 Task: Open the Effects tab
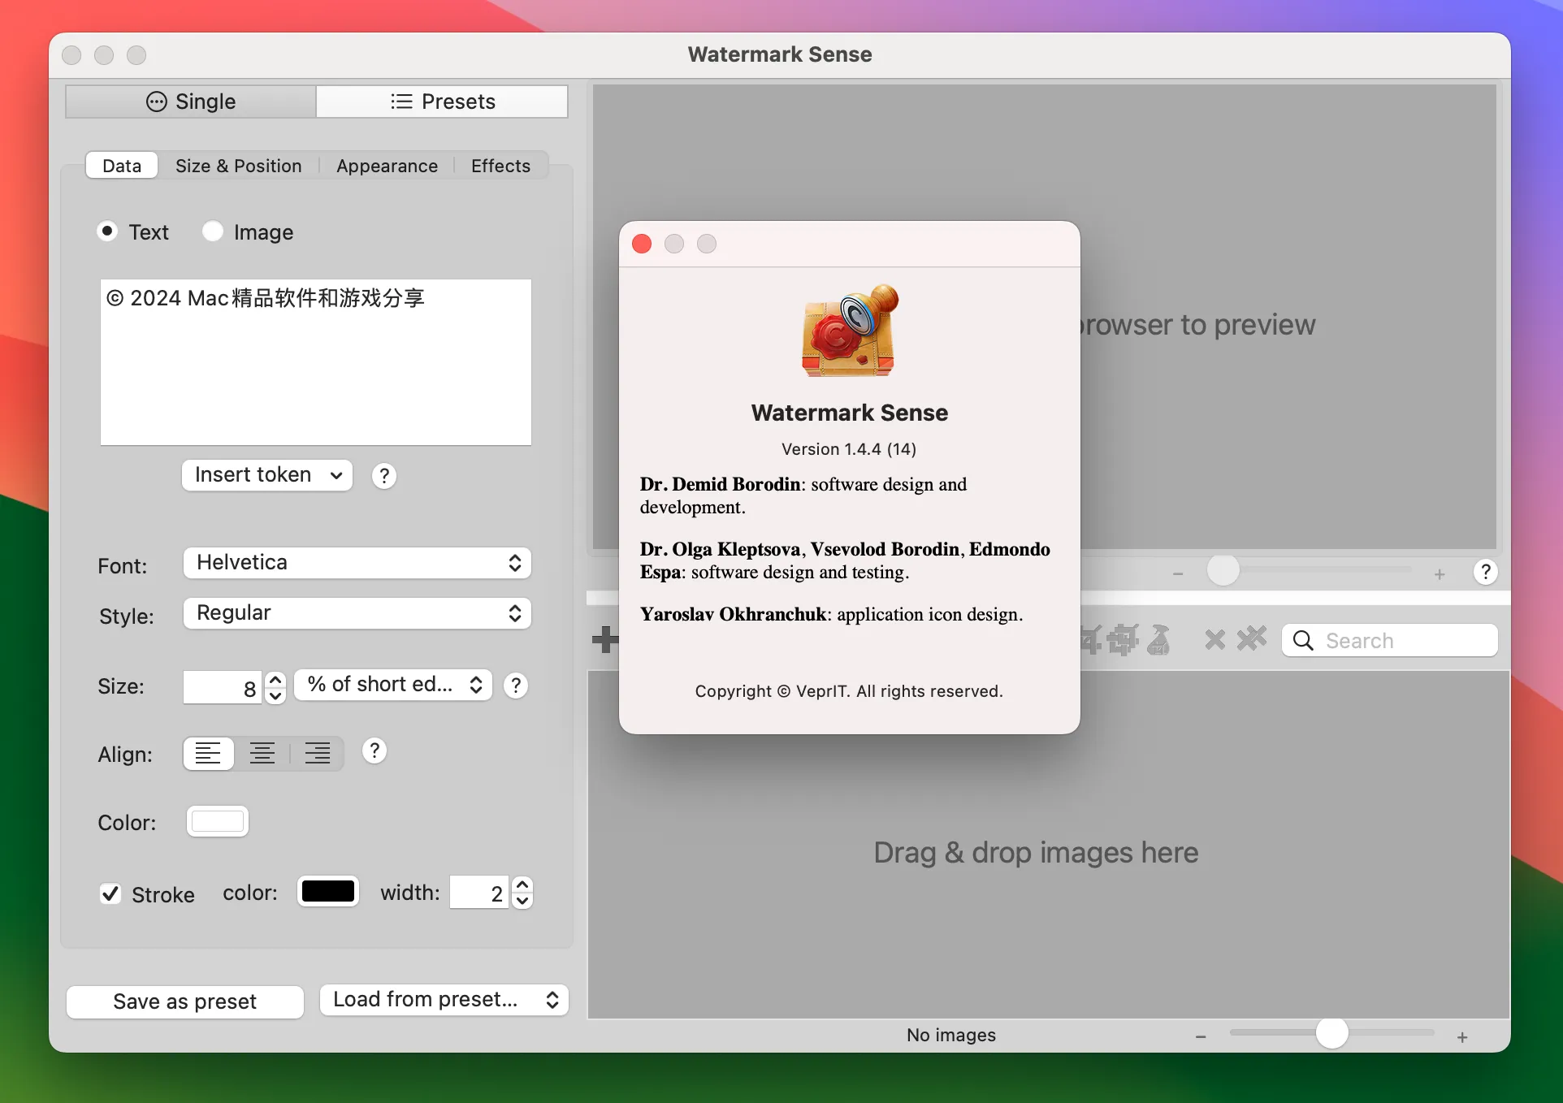(x=500, y=166)
